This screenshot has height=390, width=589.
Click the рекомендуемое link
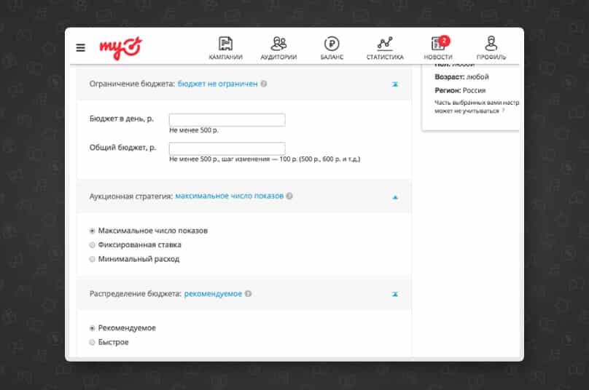pyautogui.click(x=213, y=294)
